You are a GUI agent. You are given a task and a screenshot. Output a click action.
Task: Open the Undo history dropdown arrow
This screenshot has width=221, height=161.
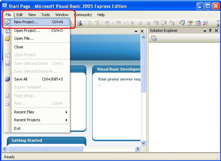click(x=113, y=23)
